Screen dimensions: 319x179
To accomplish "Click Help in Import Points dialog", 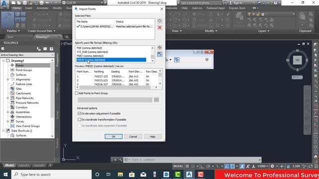I will [153, 137].
